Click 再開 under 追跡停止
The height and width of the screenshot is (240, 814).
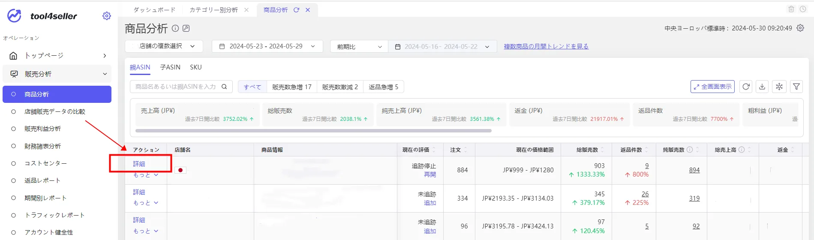(x=430, y=174)
